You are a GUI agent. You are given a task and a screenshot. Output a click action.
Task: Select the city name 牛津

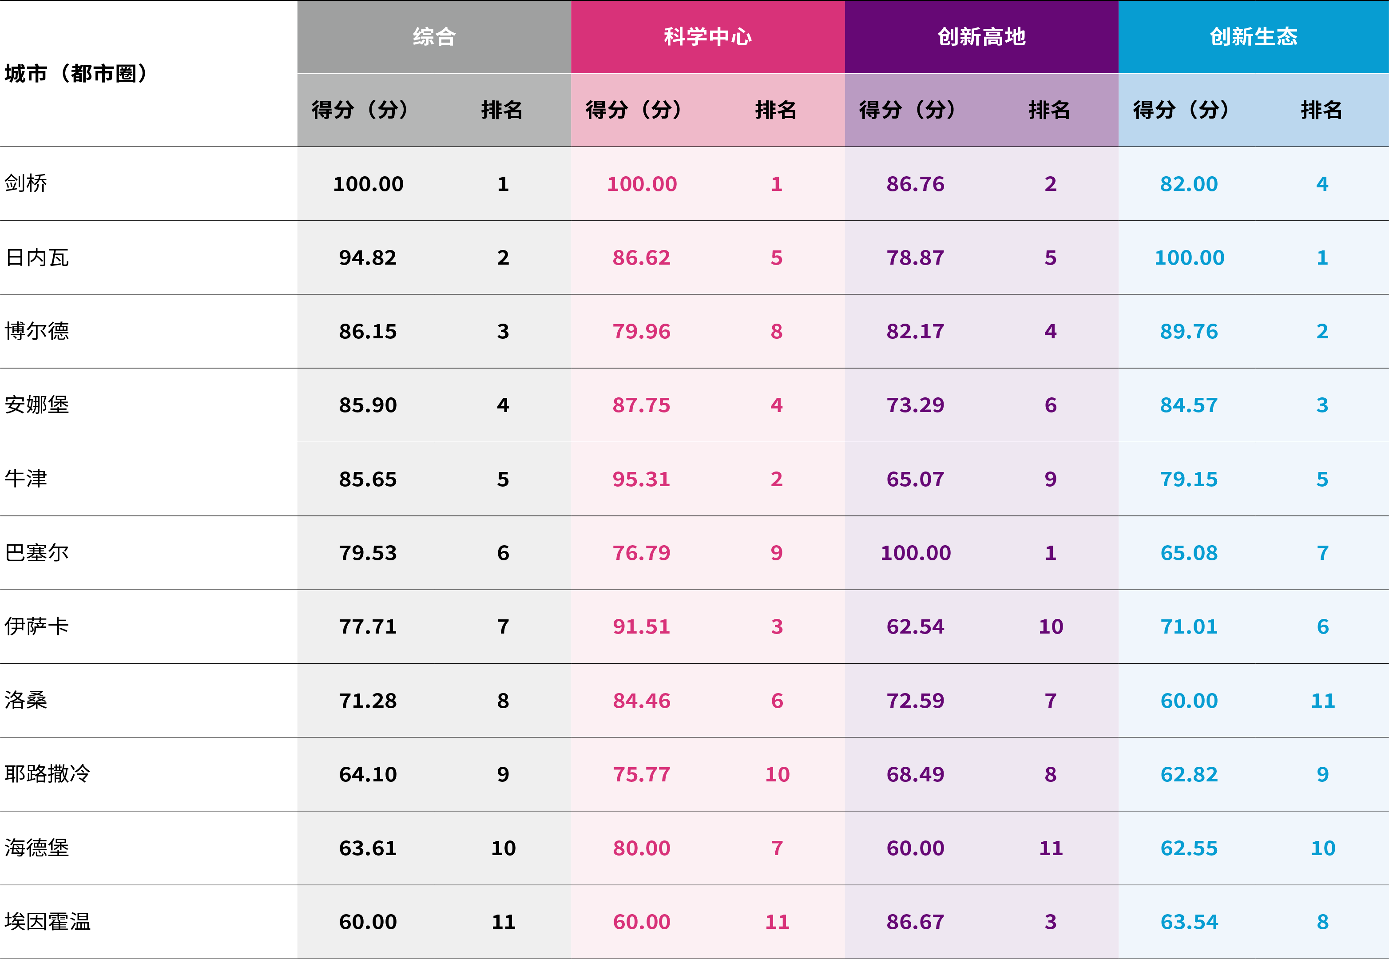click(26, 479)
